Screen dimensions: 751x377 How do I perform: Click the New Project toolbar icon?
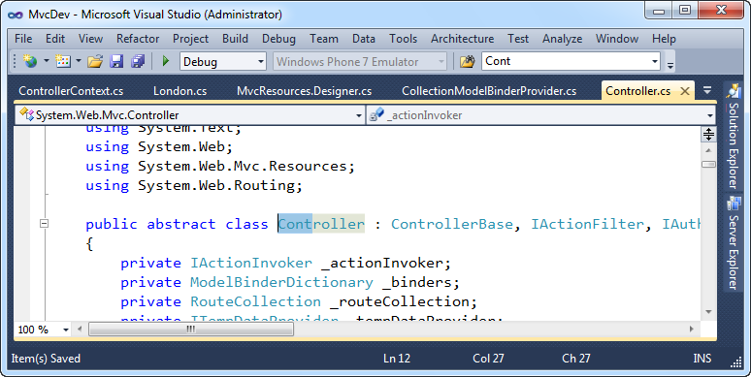pyautogui.click(x=30, y=61)
